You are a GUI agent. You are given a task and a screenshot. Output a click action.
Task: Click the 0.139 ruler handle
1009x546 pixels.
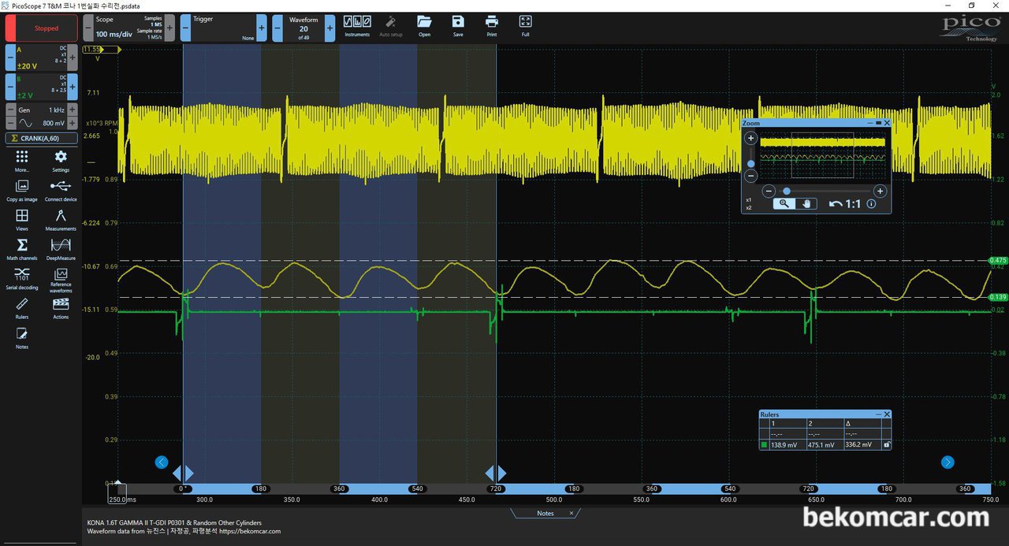point(998,297)
